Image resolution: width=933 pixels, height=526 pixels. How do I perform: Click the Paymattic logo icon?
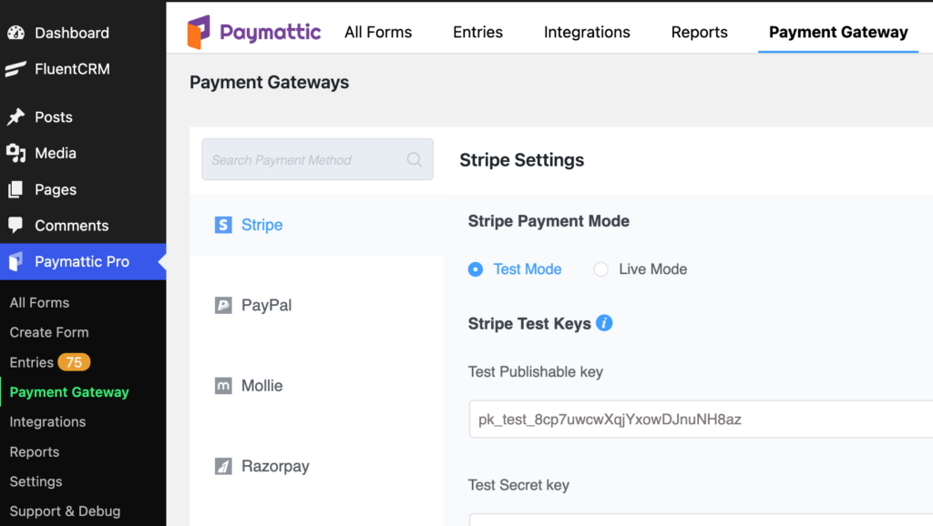tap(199, 32)
